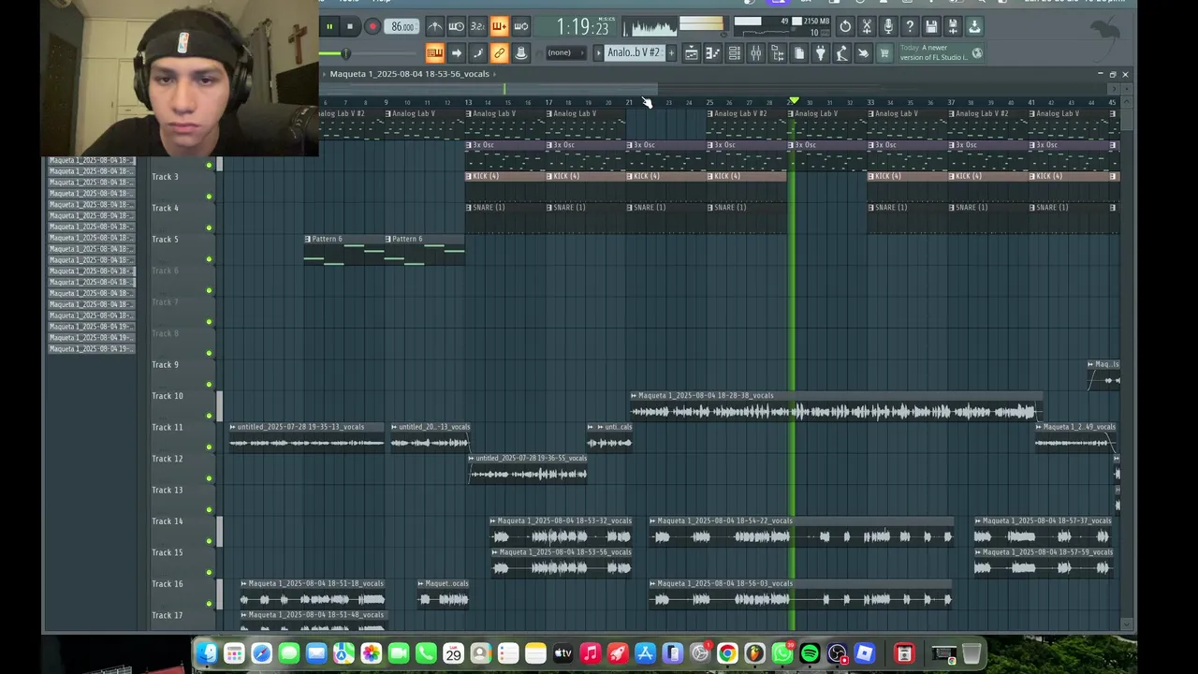Mute Track 4 using its green LED

pyautogui.click(x=209, y=227)
